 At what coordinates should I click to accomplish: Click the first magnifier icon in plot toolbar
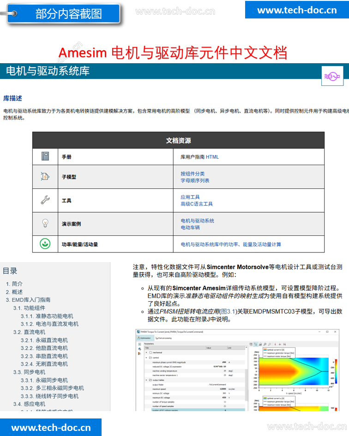point(265,344)
